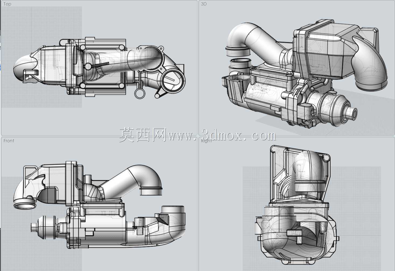395x271 pixels.
Task: Open the 3D viewport title label
Action: tap(204, 4)
